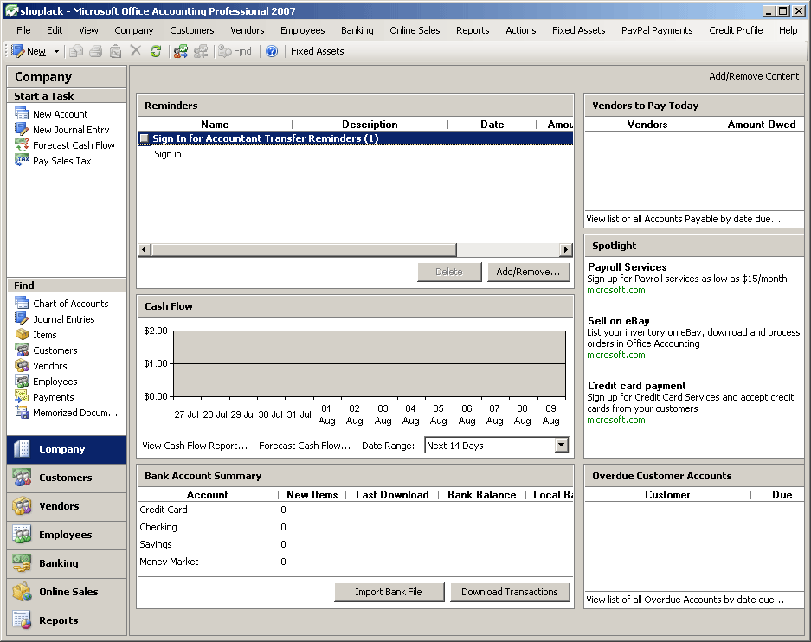Screen dimensions: 811x642
Task: Click the blue Help question mark icon
Action: [272, 51]
